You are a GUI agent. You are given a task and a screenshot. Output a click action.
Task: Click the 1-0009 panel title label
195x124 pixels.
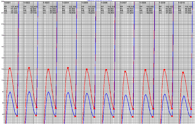click(x=162, y=3)
